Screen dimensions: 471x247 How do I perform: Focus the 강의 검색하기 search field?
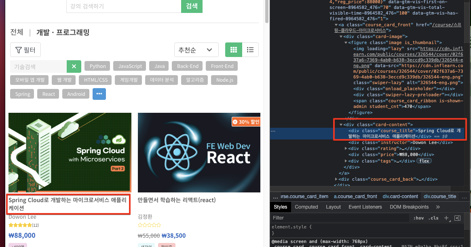coord(124,6)
